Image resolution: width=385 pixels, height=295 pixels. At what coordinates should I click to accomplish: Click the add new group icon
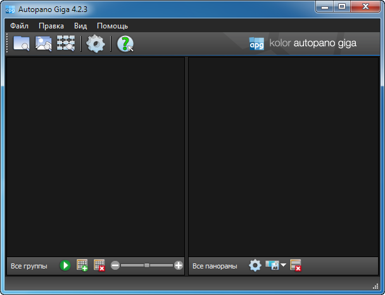[x=82, y=266]
